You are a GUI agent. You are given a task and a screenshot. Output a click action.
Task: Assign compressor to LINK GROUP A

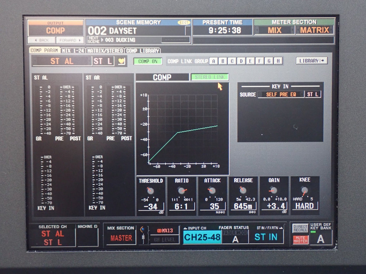[213, 61]
